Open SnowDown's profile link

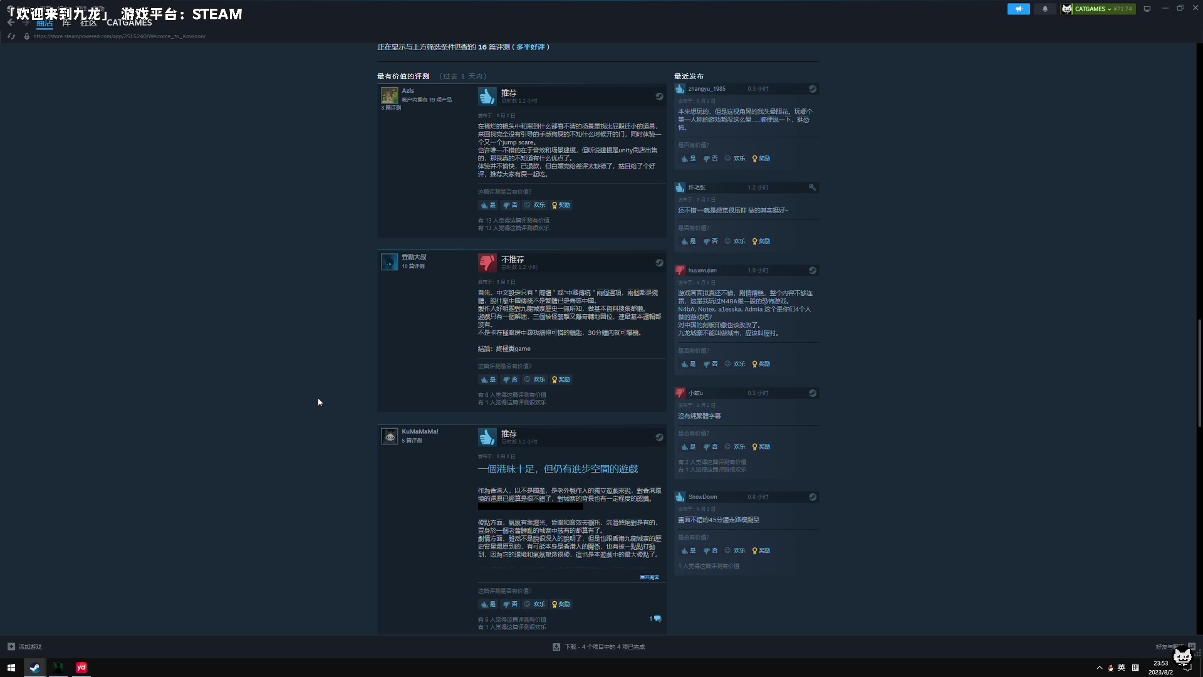coord(702,497)
